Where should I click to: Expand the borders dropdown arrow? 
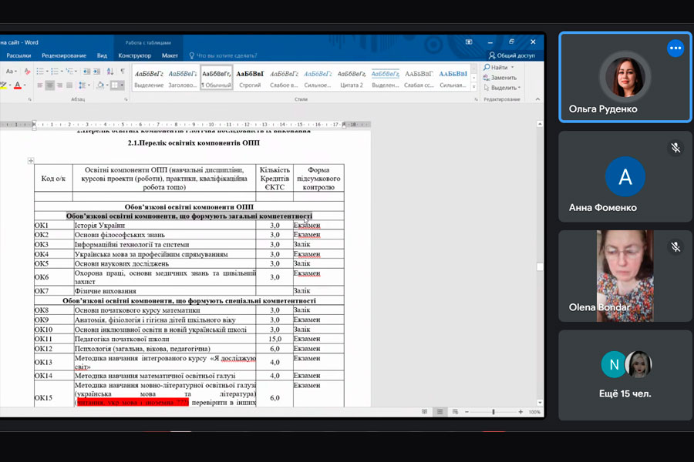point(122,85)
